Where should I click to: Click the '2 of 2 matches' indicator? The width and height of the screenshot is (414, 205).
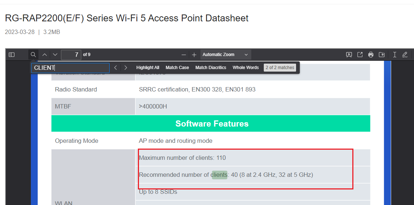(280, 68)
